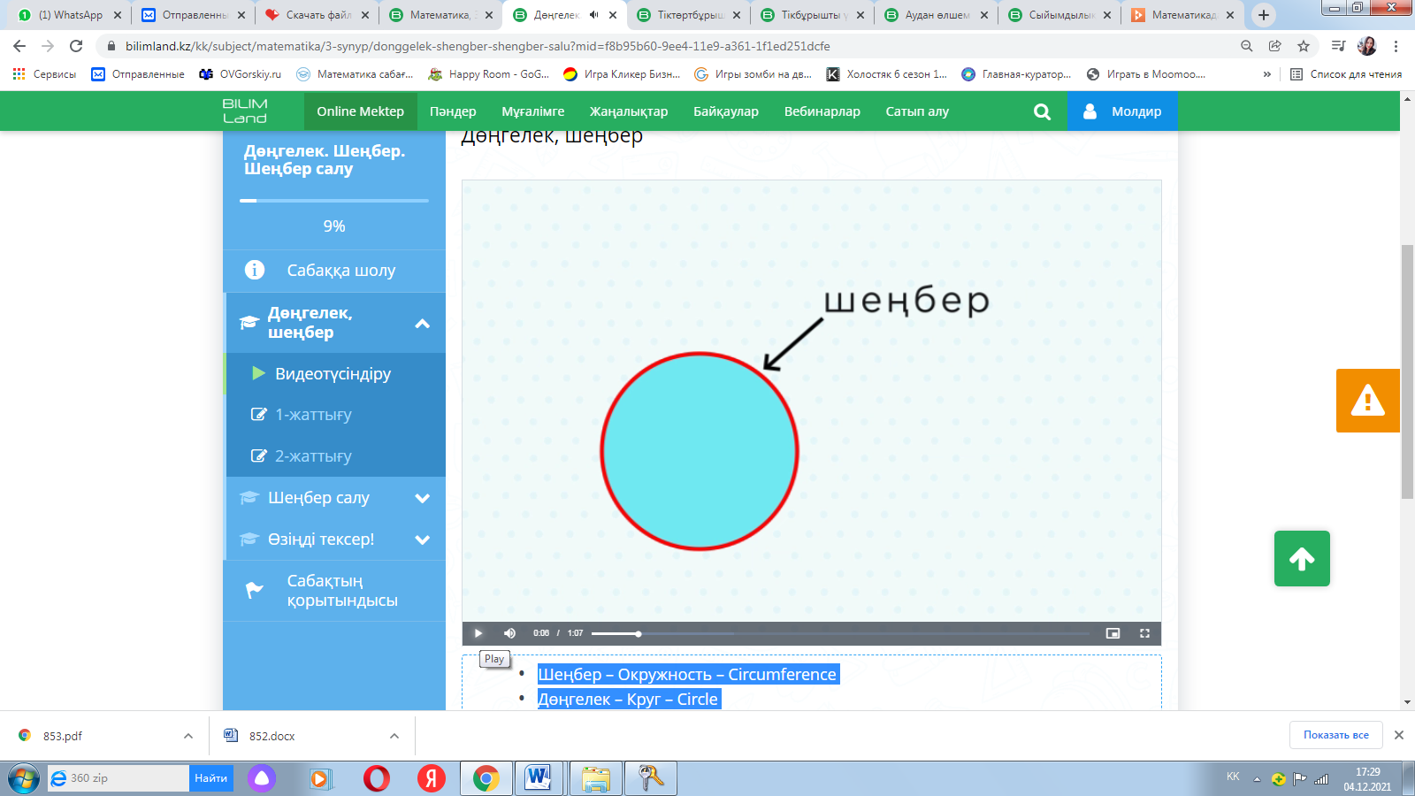The width and height of the screenshot is (1415, 796).
Task: Play the lesson video
Action: point(478,633)
